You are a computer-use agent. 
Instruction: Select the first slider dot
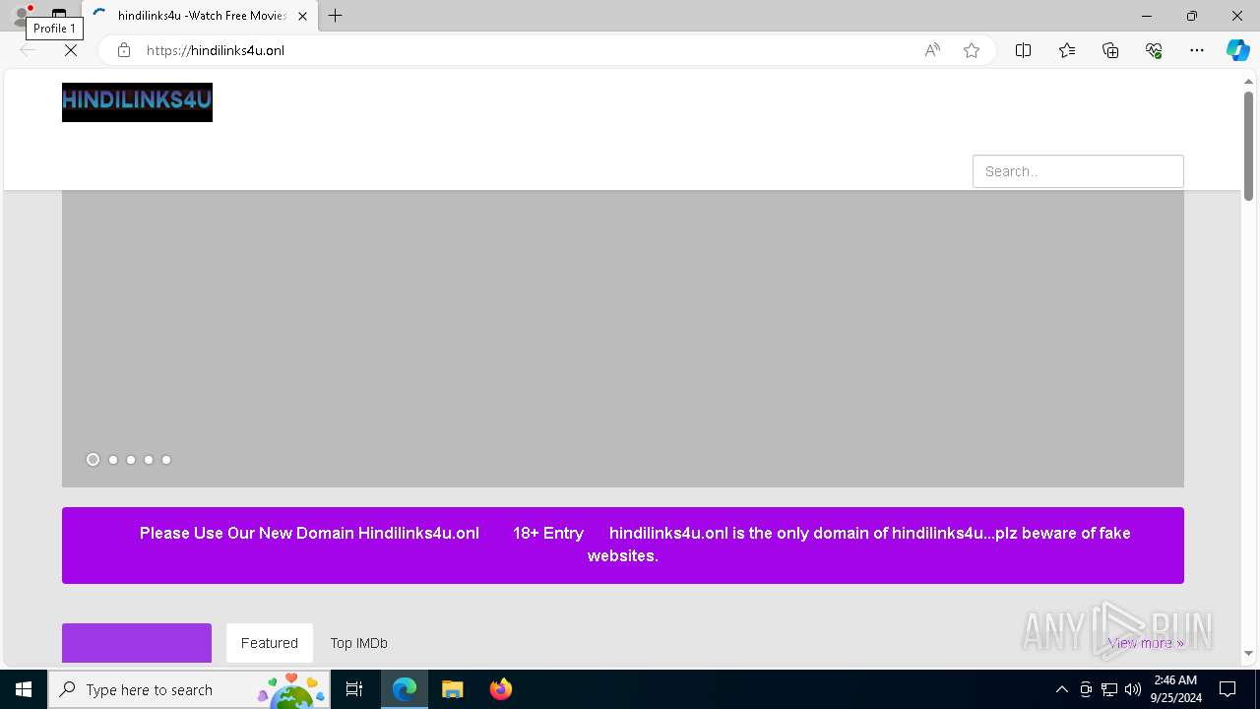pyautogui.click(x=93, y=460)
